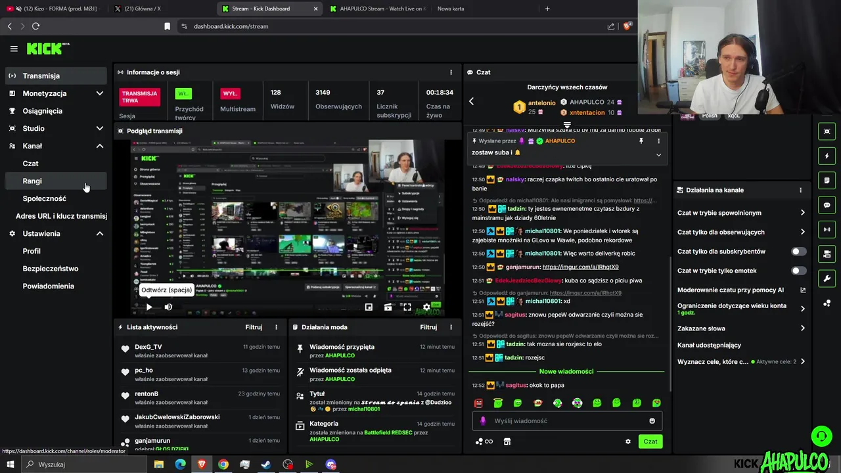This screenshot has width=841, height=473.
Task: Open Rangi under Kanał
Action: 56,181
